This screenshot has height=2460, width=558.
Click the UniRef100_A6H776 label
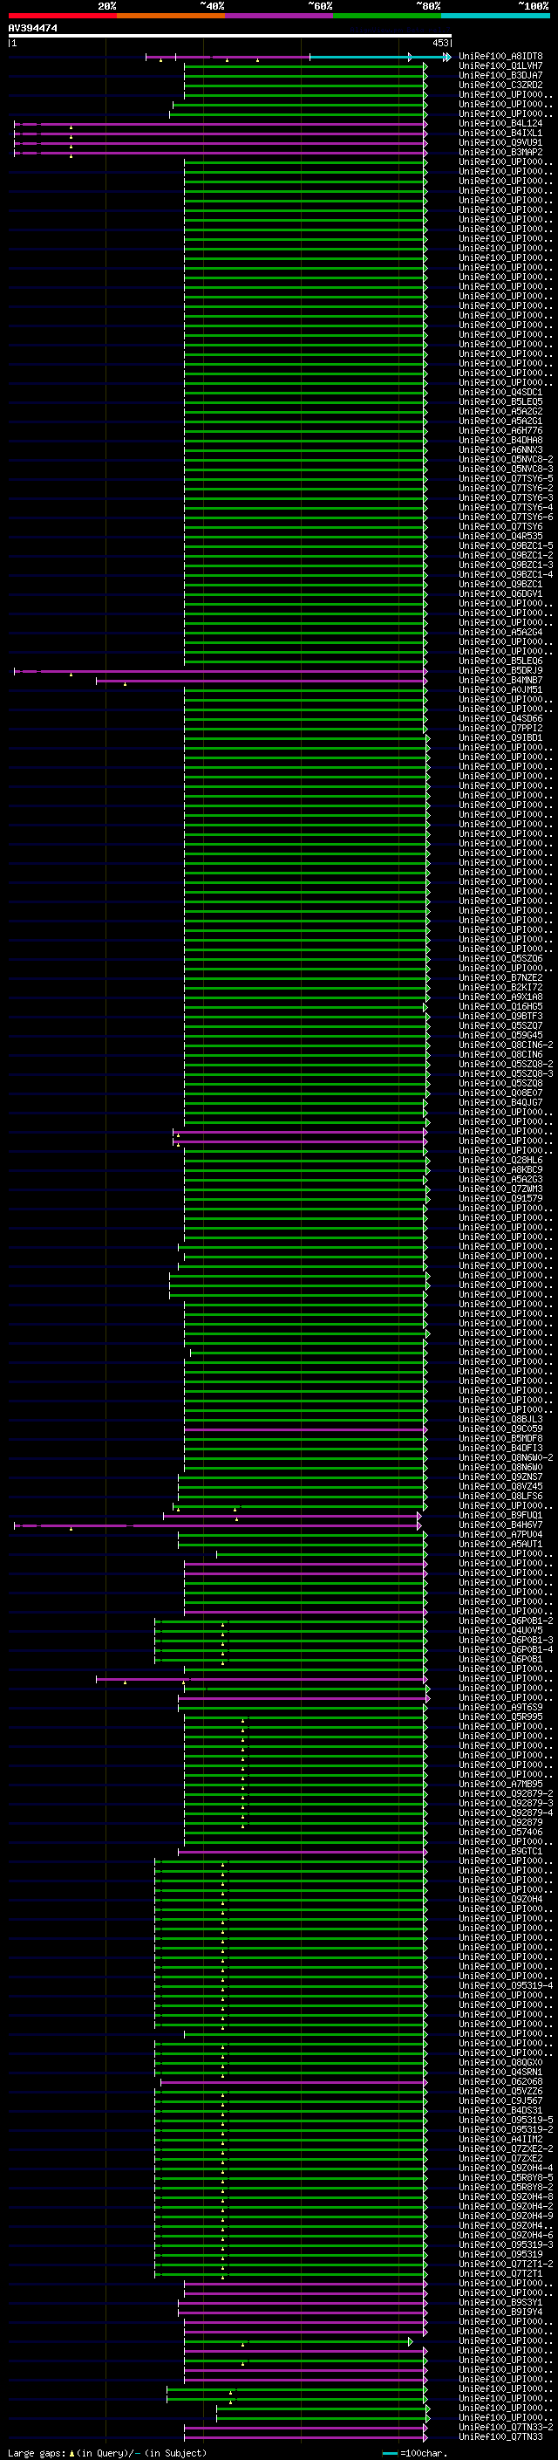(500, 431)
